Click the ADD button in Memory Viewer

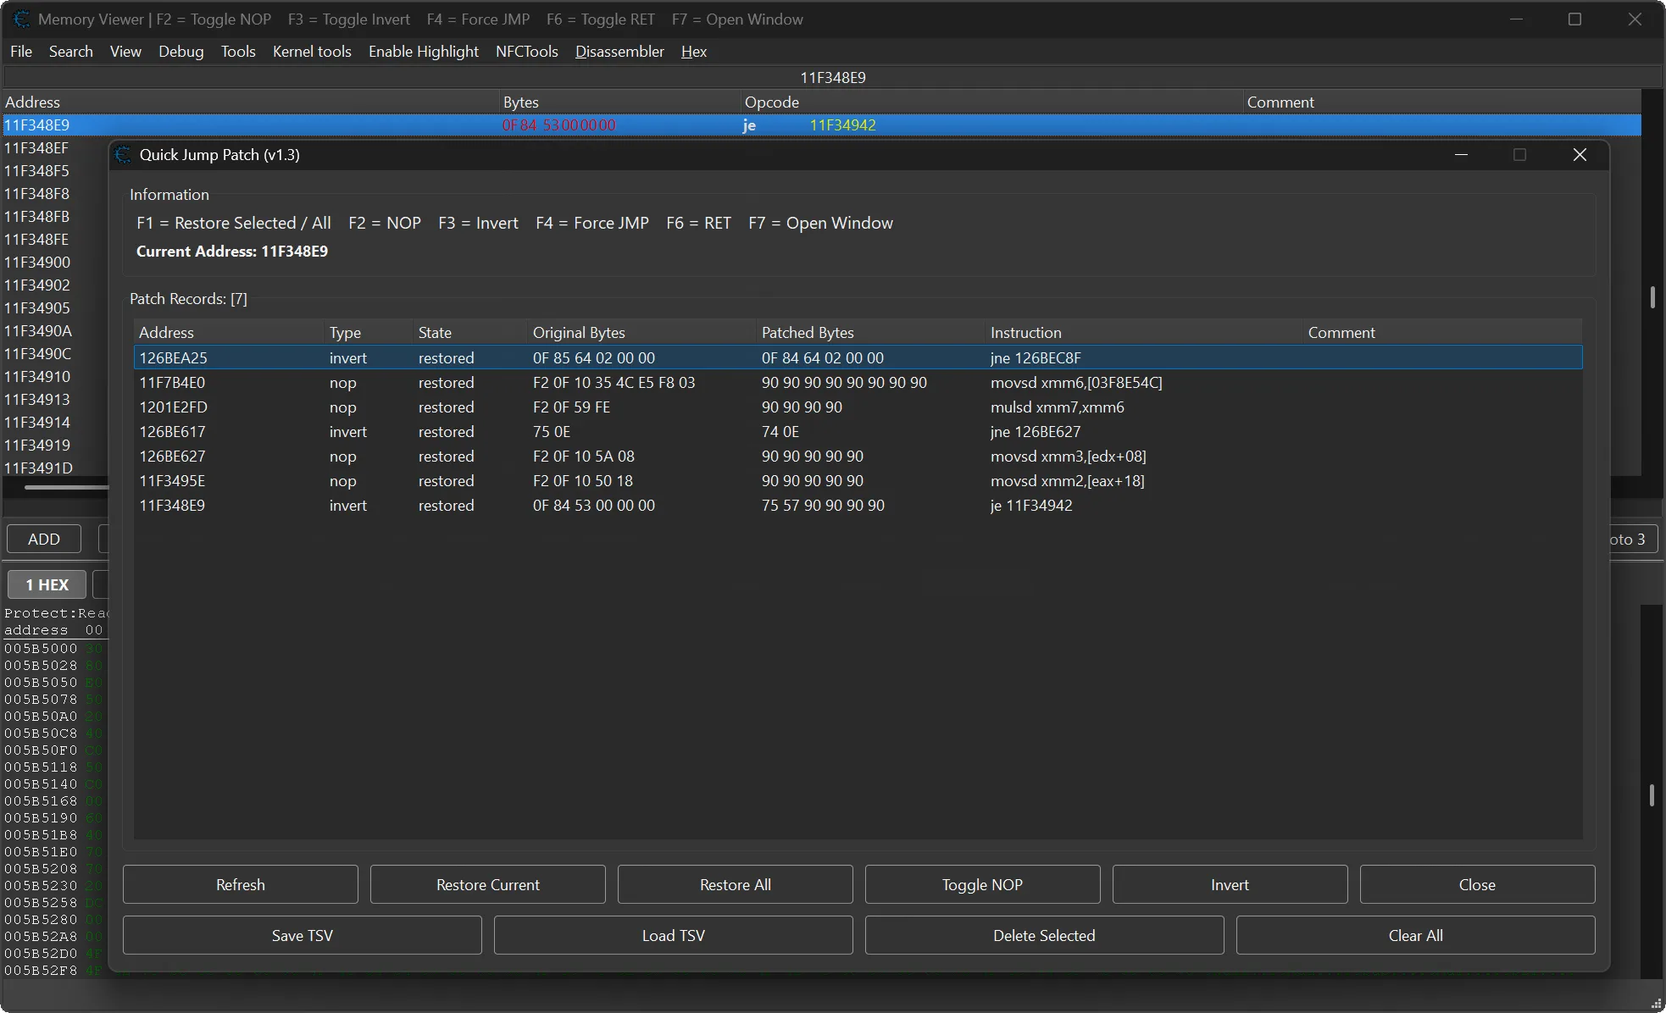pyautogui.click(x=44, y=539)
